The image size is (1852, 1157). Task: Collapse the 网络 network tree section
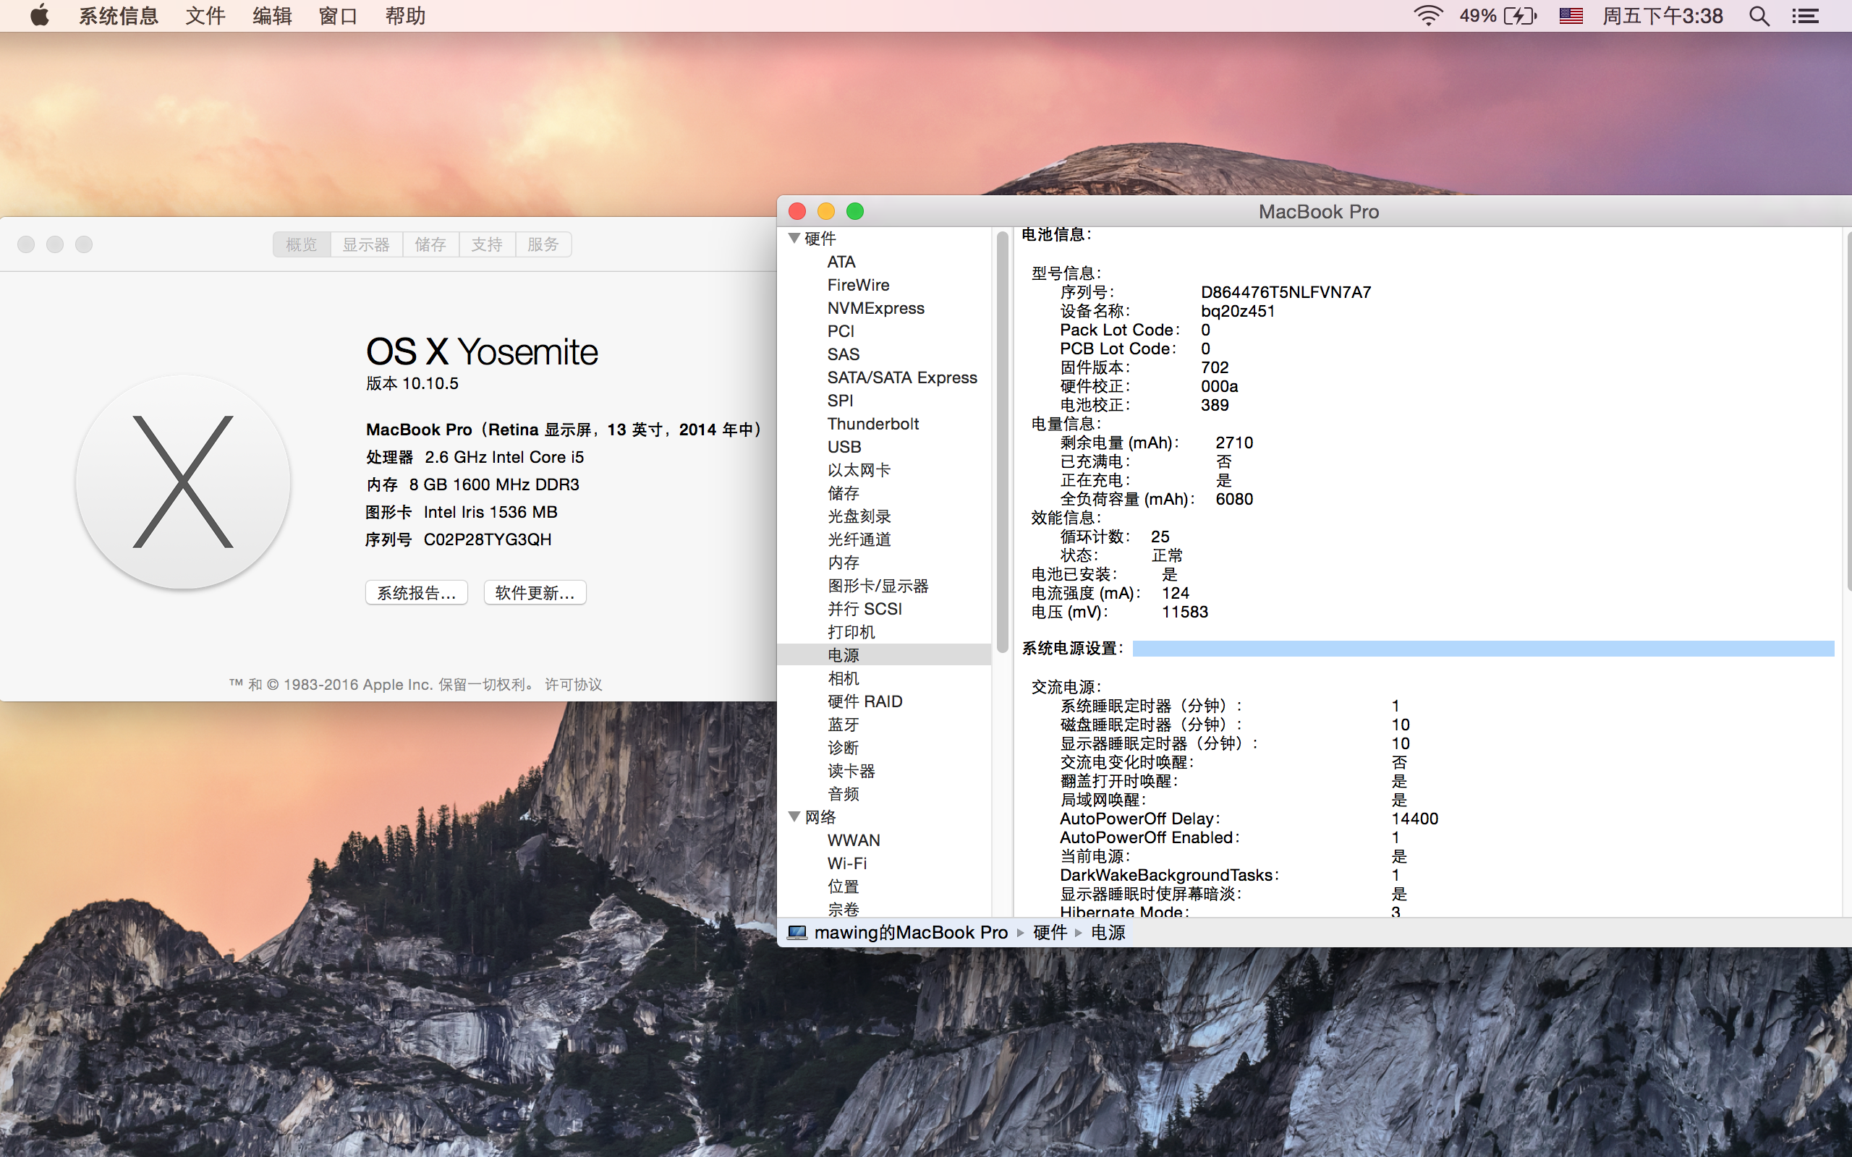pyautogui.click(x=794, y=816)
